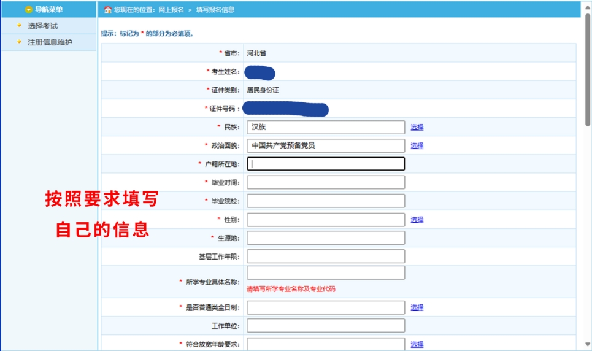Open 注册信息维护 in the navigation menu
The width and height of the screenshot is (592, 351).
(x=50, y=42)
